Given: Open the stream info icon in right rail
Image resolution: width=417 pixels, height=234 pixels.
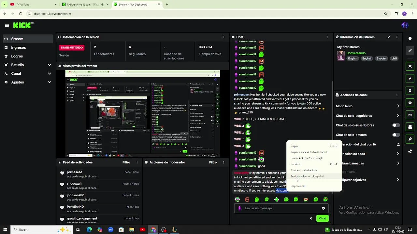Looking at the screenshot, I should click(410, 38).
